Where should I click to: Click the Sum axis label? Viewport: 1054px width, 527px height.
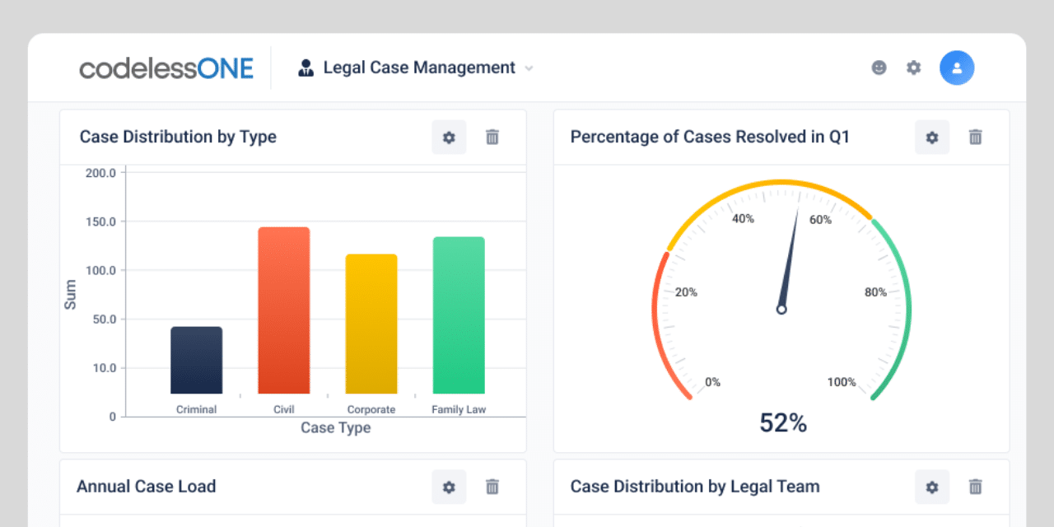70,295
